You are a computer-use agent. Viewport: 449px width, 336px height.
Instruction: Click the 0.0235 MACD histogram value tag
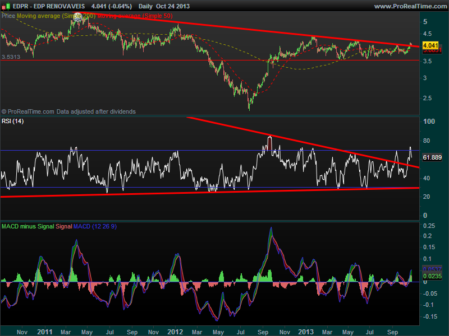[432, 276]
